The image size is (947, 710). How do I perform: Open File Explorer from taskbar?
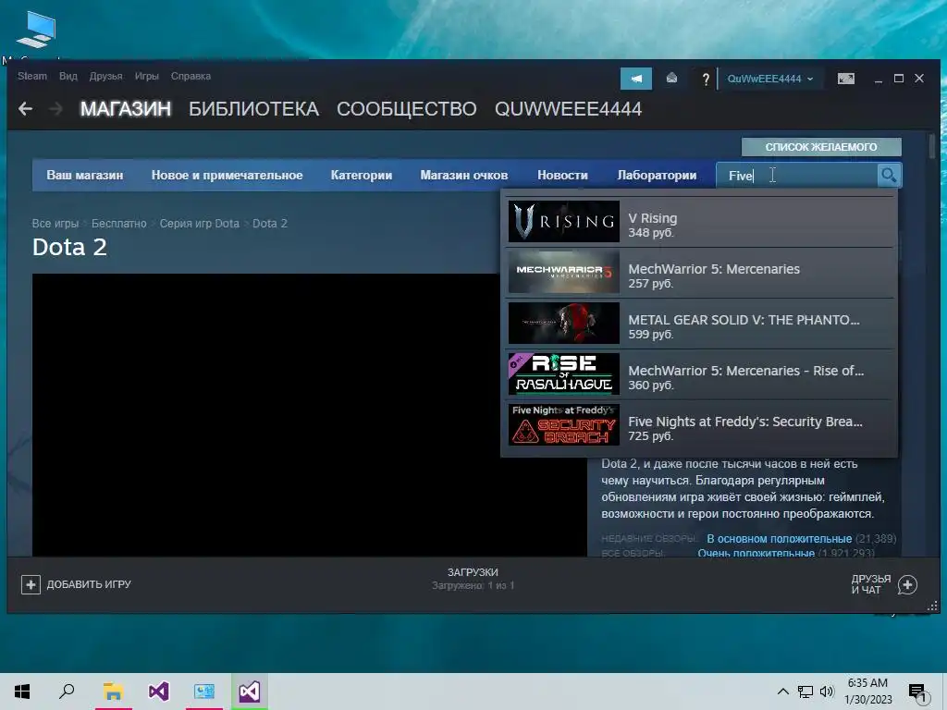[x=113, y=692]
